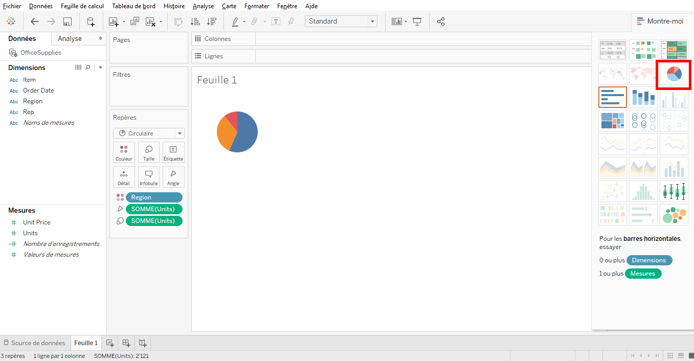
Task: Enter presentation mode from the toolbar
Action: click(x=417, y=21)
